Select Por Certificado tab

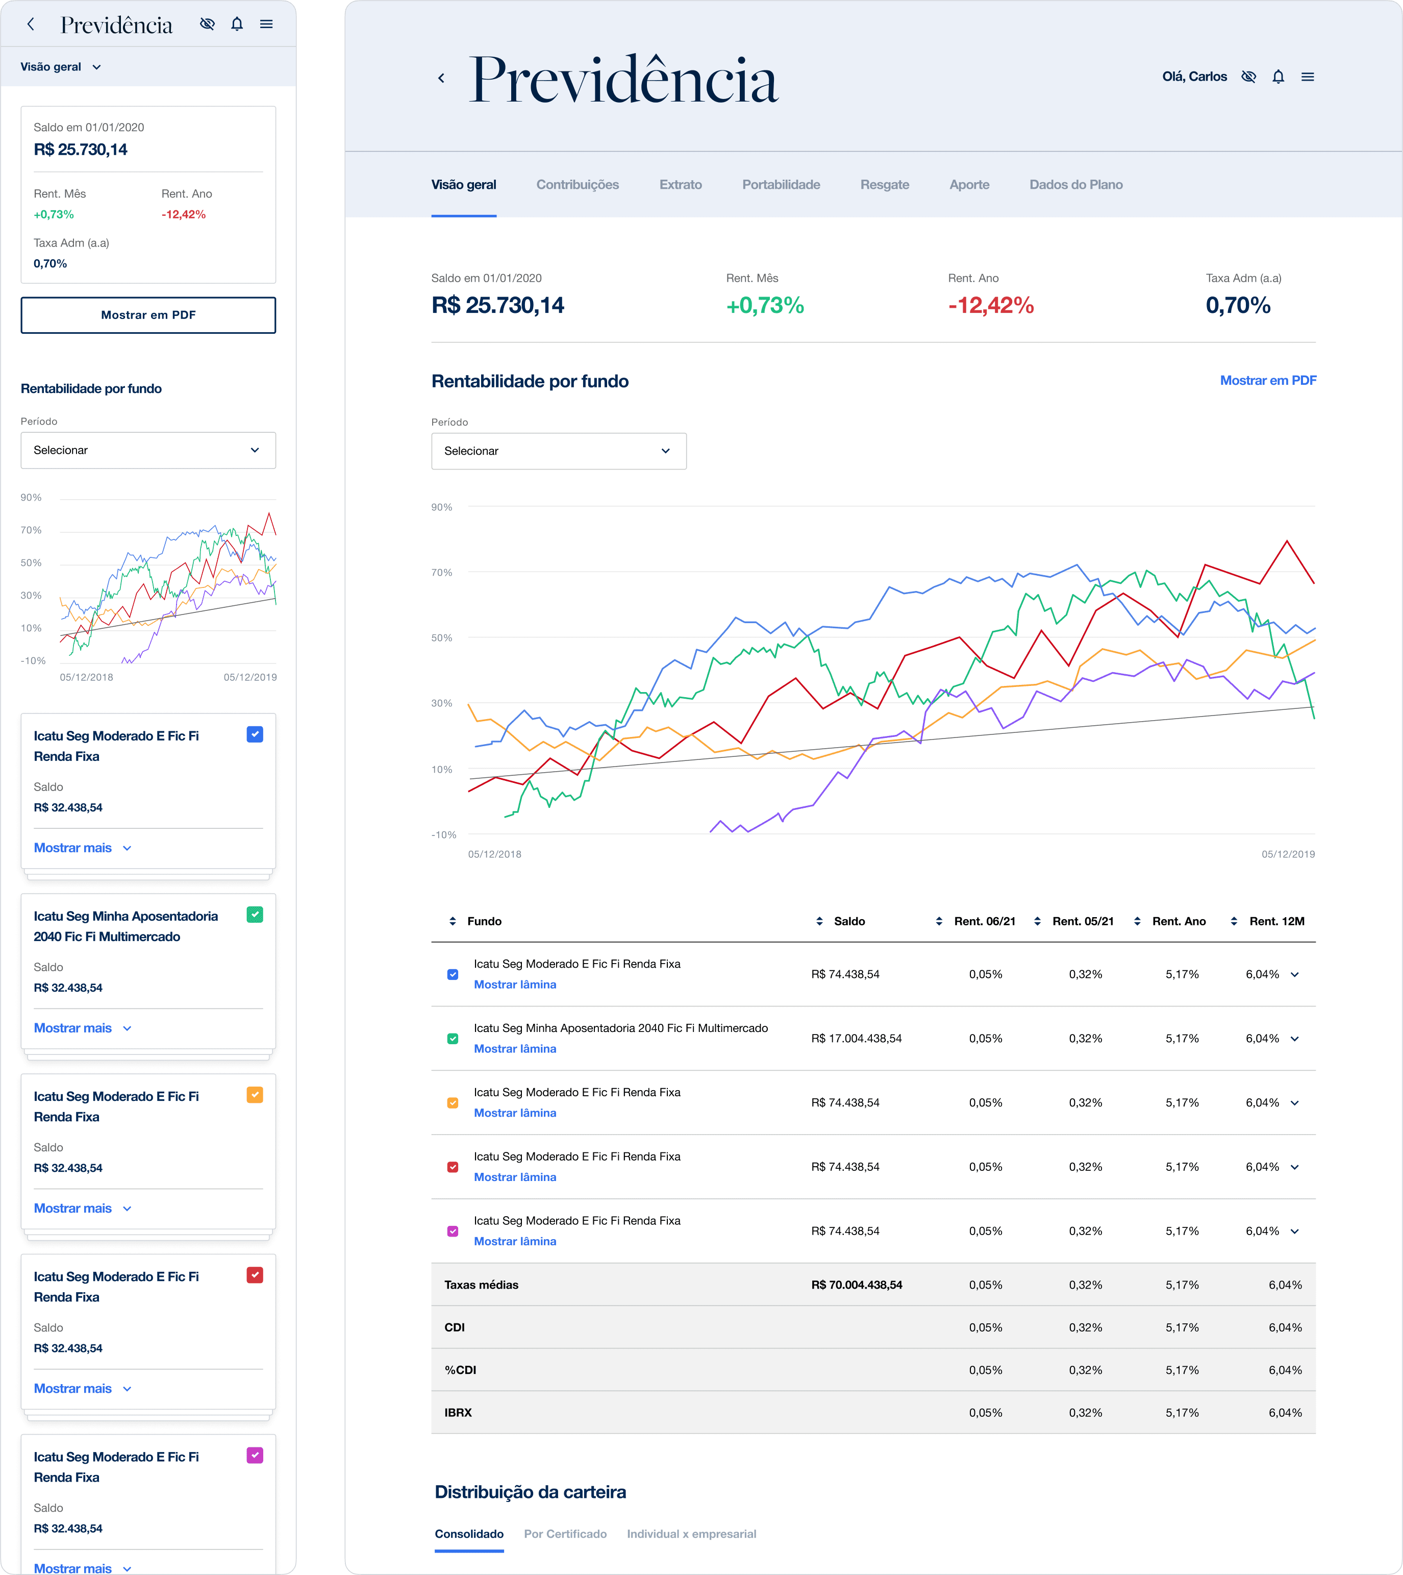565,1534
